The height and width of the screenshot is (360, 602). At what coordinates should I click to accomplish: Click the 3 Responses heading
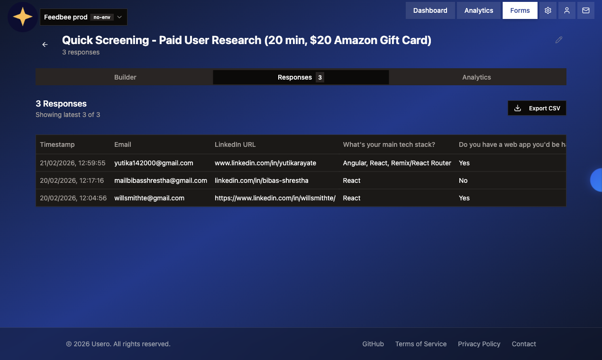pyautogui.click(x=61, y=104)
